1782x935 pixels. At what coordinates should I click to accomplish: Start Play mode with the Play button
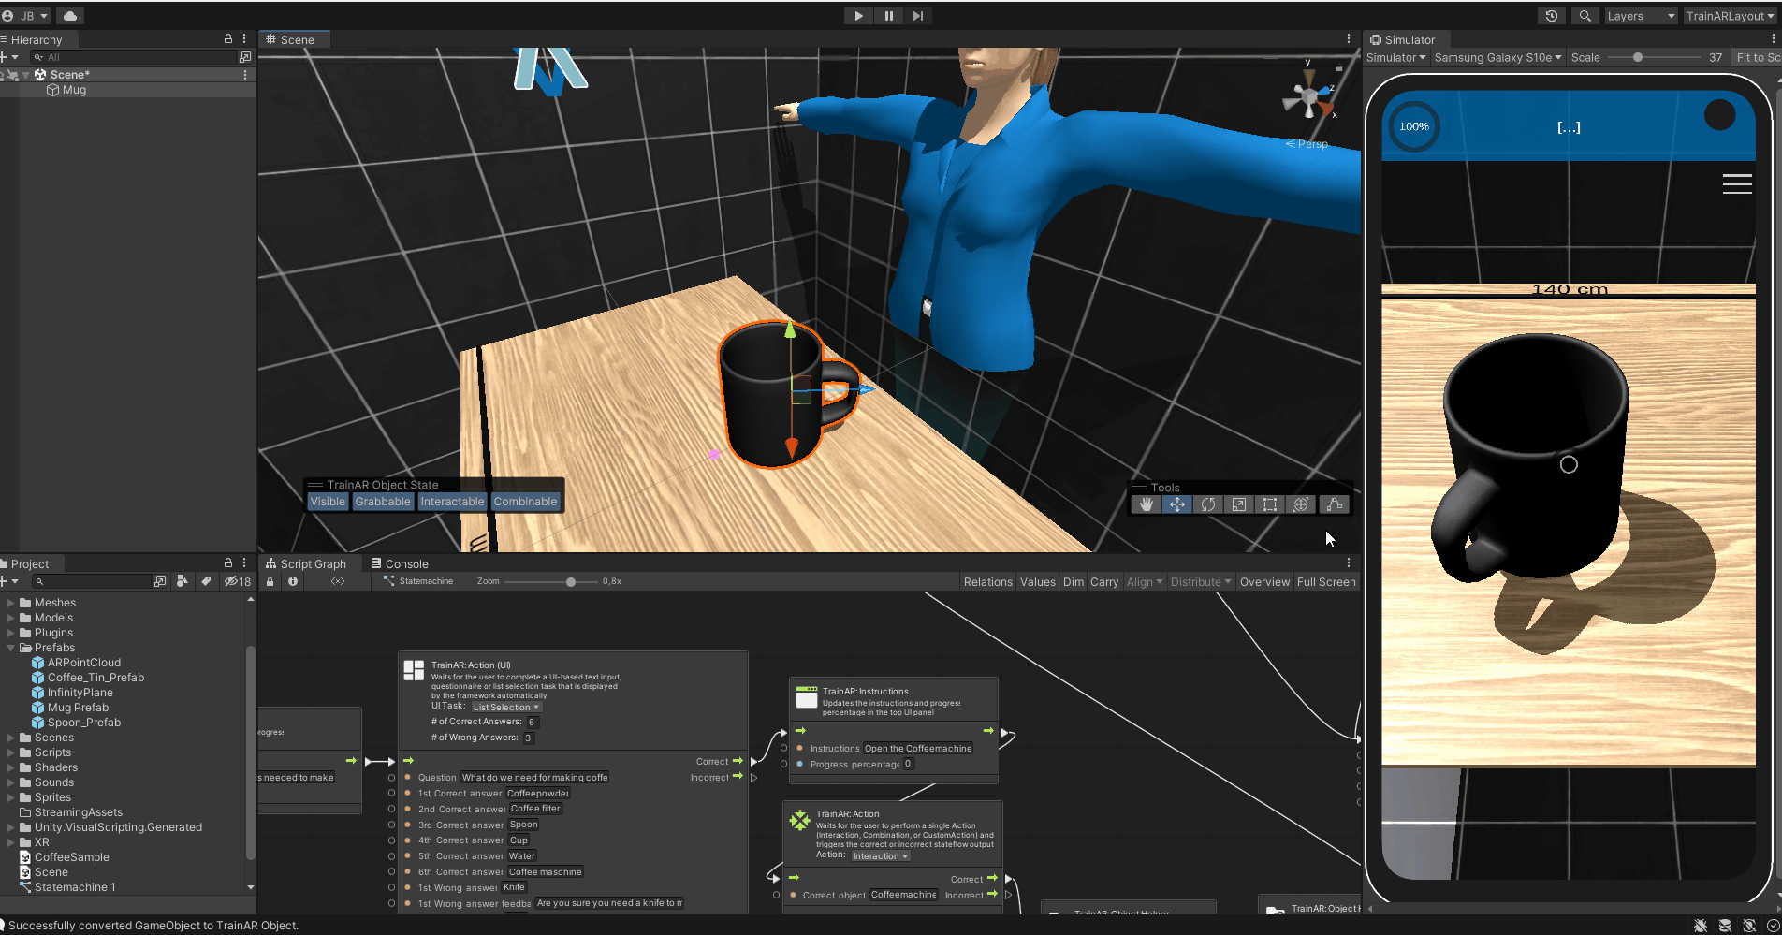(858, 16)
